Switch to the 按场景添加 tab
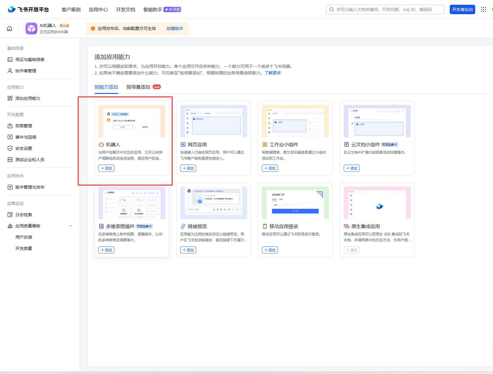493x374 pixels. click(138, 87)
